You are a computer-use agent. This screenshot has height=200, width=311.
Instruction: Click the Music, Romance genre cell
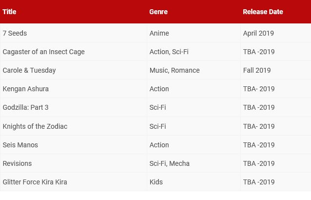(175, 70)
